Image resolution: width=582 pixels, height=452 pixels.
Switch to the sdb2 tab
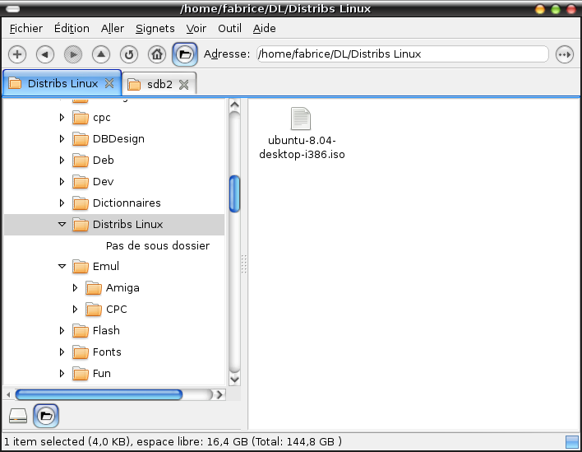coord(159,84)
